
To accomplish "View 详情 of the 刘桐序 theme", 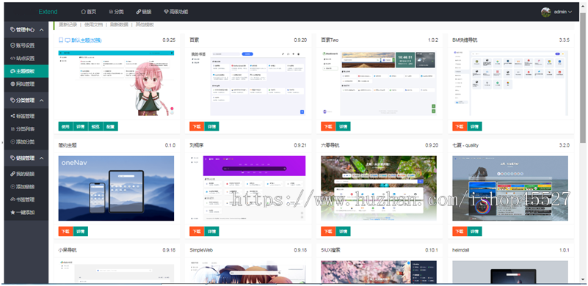I will pos(212,231).
